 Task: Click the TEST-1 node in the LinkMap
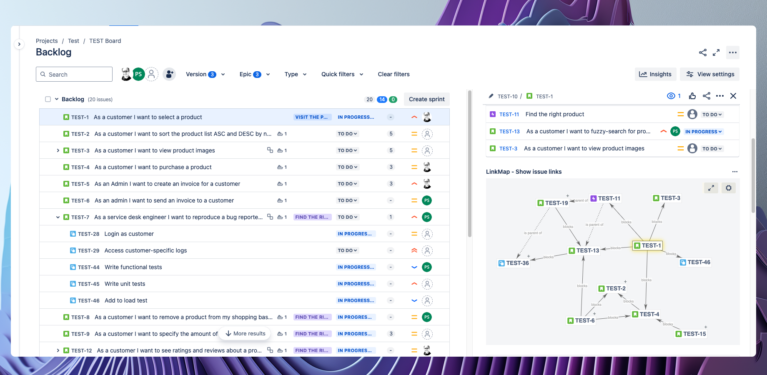648,246
